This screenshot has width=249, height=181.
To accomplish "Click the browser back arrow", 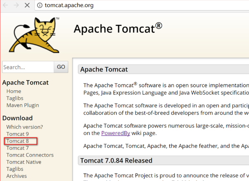I will pyautogui.click(x=5, y=5).
